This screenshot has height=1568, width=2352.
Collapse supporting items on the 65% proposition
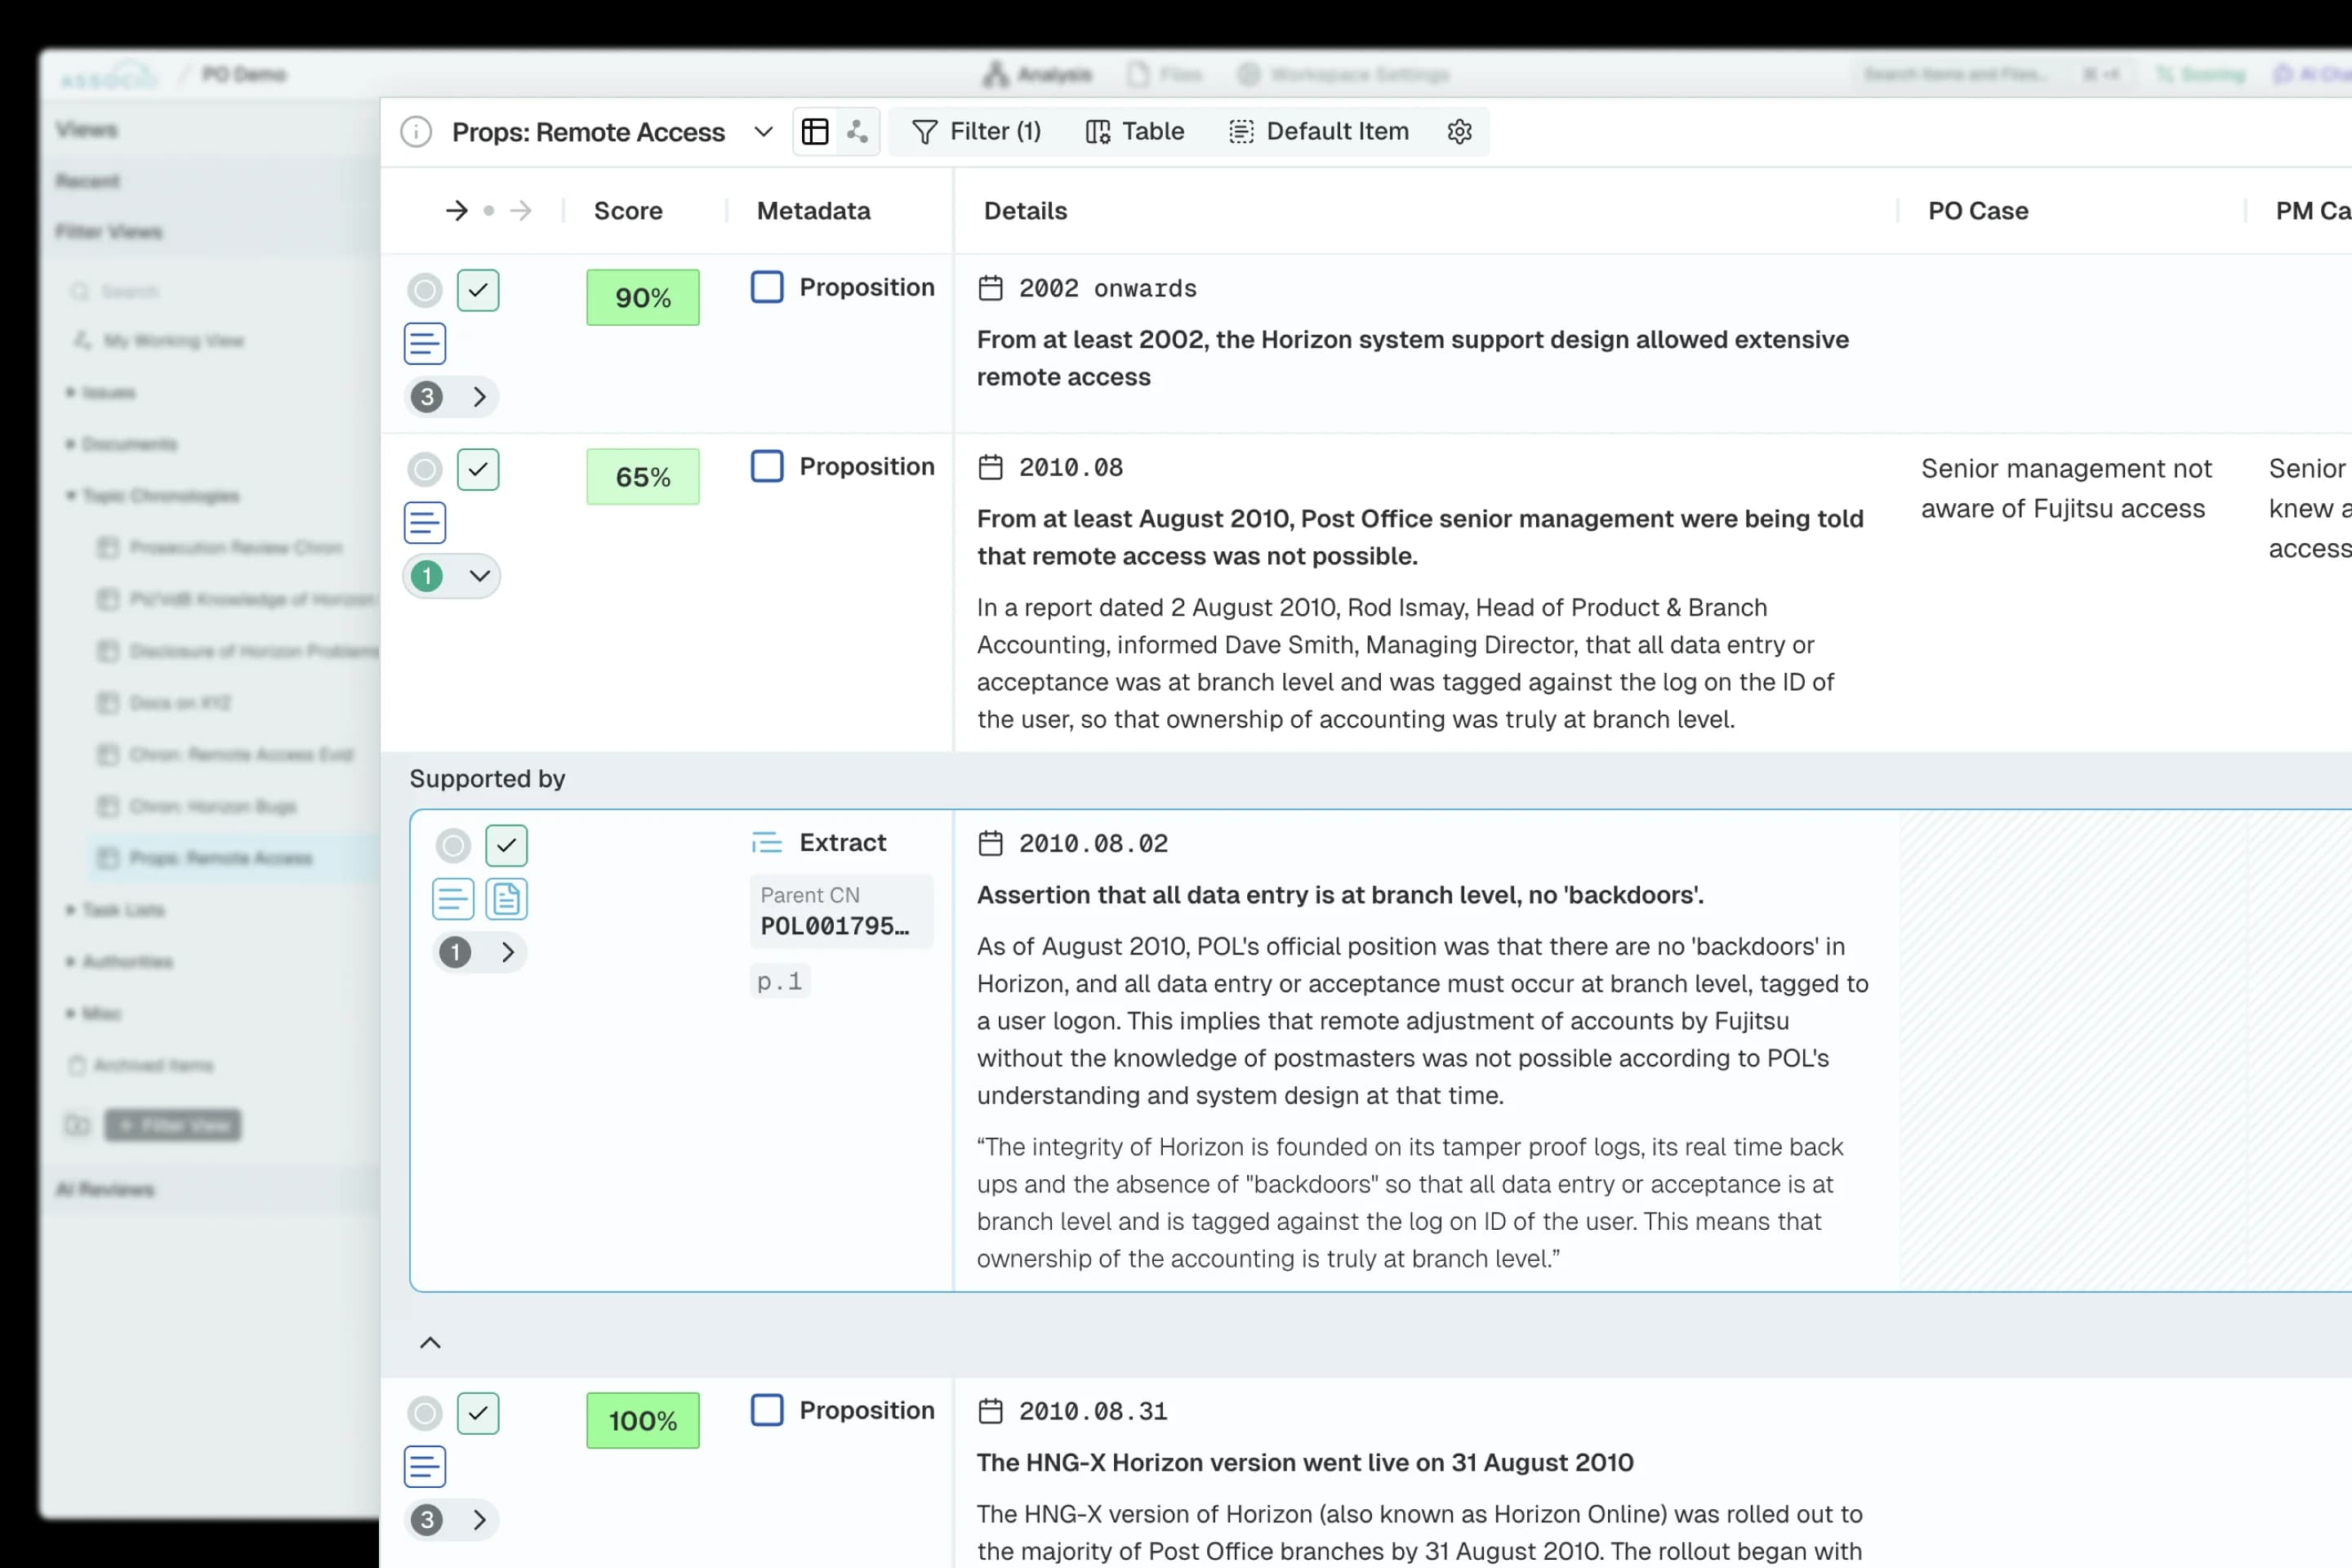pyautogui.click(x=479, y=576)
